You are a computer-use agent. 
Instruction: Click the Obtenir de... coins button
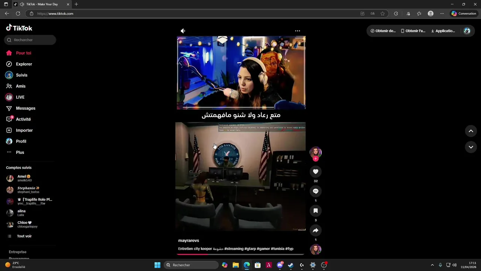point(383,31)
